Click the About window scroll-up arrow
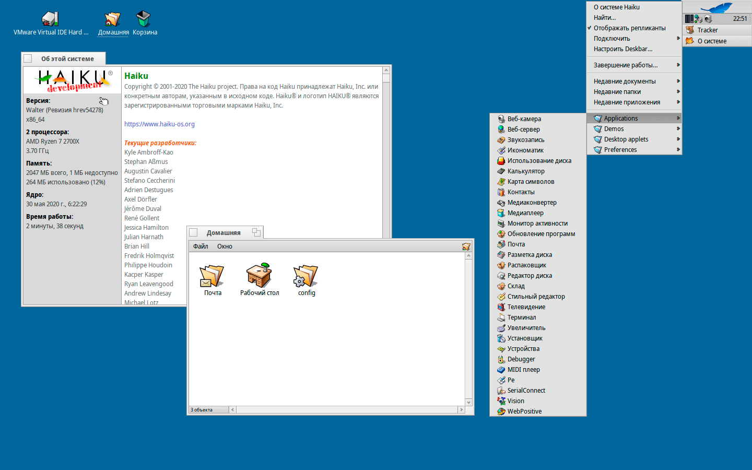The image size is (752, 470). (386, 70)
